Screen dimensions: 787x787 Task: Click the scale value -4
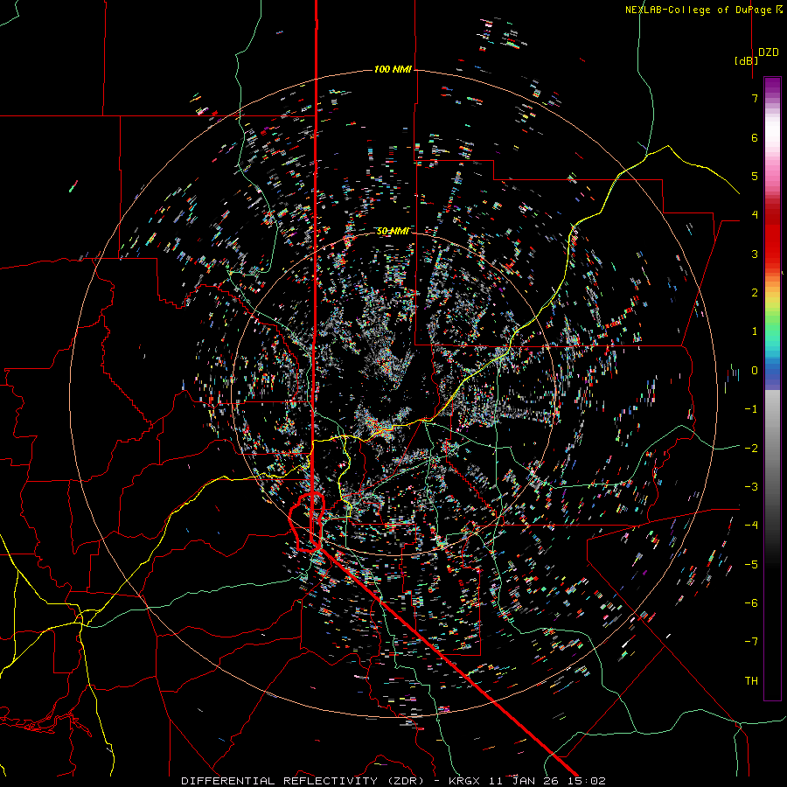click(x=751, y=526)
